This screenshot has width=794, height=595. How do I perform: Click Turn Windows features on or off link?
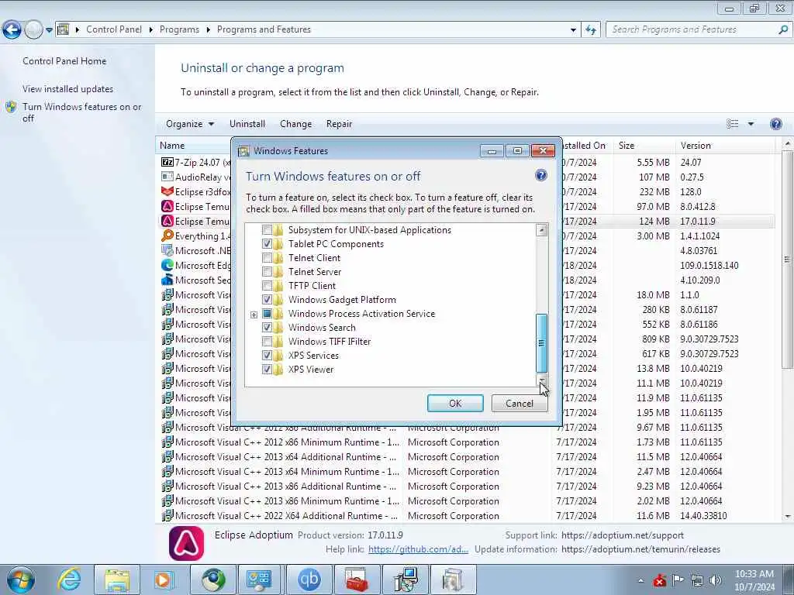(x=81, y=112)
